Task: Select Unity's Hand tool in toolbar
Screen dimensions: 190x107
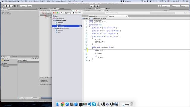Action: point(3,6)
